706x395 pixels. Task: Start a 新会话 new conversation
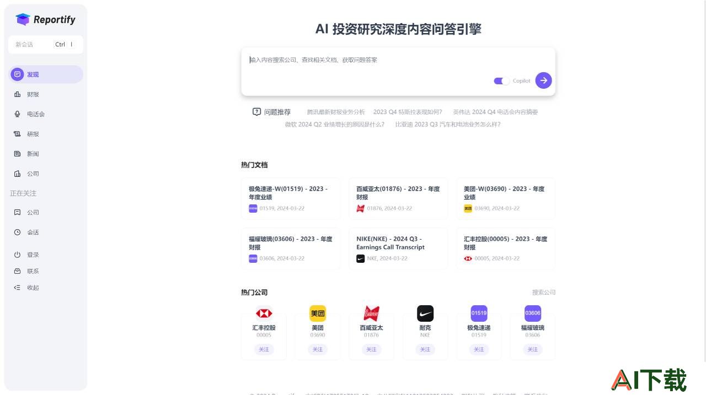tap(46, 45)
